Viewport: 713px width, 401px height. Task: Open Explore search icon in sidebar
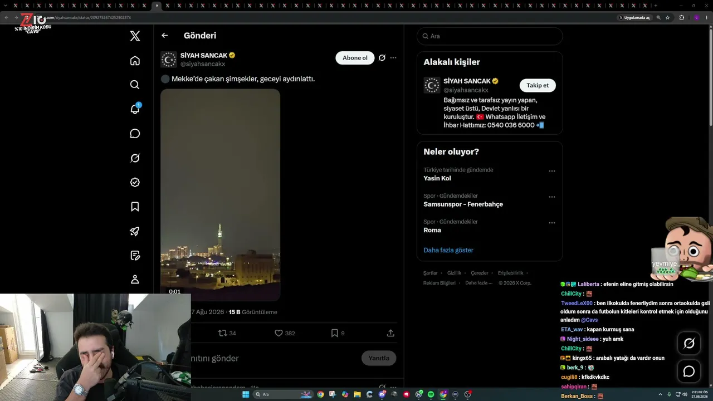(x=135, y=85)
